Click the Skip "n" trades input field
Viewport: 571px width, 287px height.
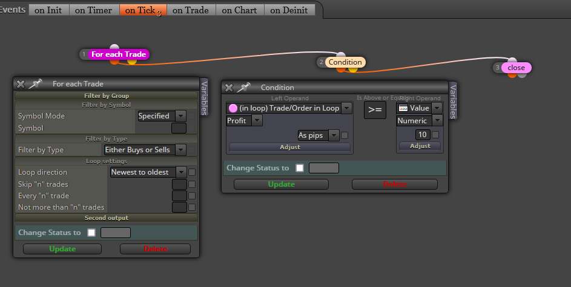179,184
